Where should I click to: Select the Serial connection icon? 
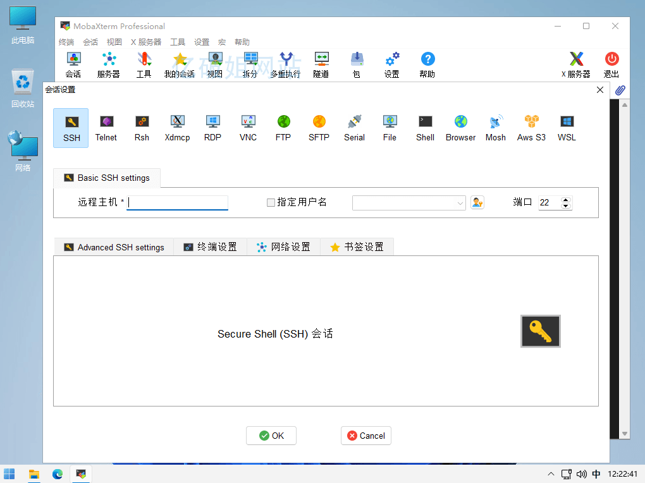pos(354,128)
